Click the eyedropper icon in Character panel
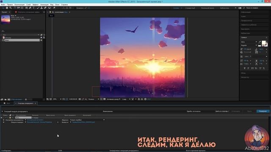The height and width of the screenshot is (152, 271). click(260, 42)
